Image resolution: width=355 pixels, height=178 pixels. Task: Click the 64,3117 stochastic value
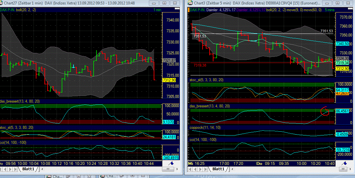[x=342, y=90]
